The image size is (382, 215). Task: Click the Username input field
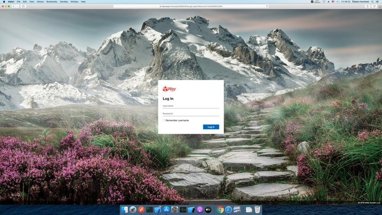point(191,106)
